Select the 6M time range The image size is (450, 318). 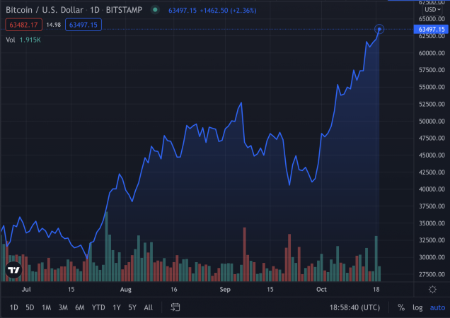79,307
